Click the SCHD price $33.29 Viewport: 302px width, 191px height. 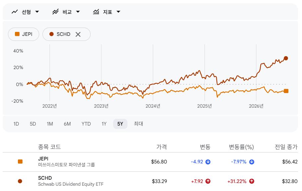pos(159,181)
